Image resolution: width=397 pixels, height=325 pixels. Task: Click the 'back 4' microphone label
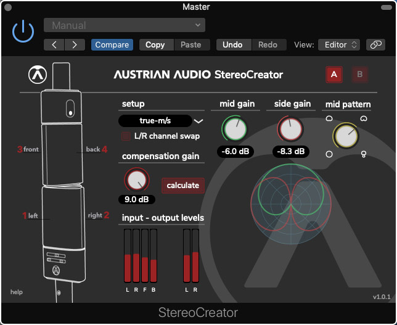pos(97,149)
